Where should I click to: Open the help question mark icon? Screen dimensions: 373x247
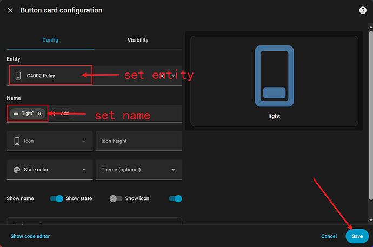363,10
